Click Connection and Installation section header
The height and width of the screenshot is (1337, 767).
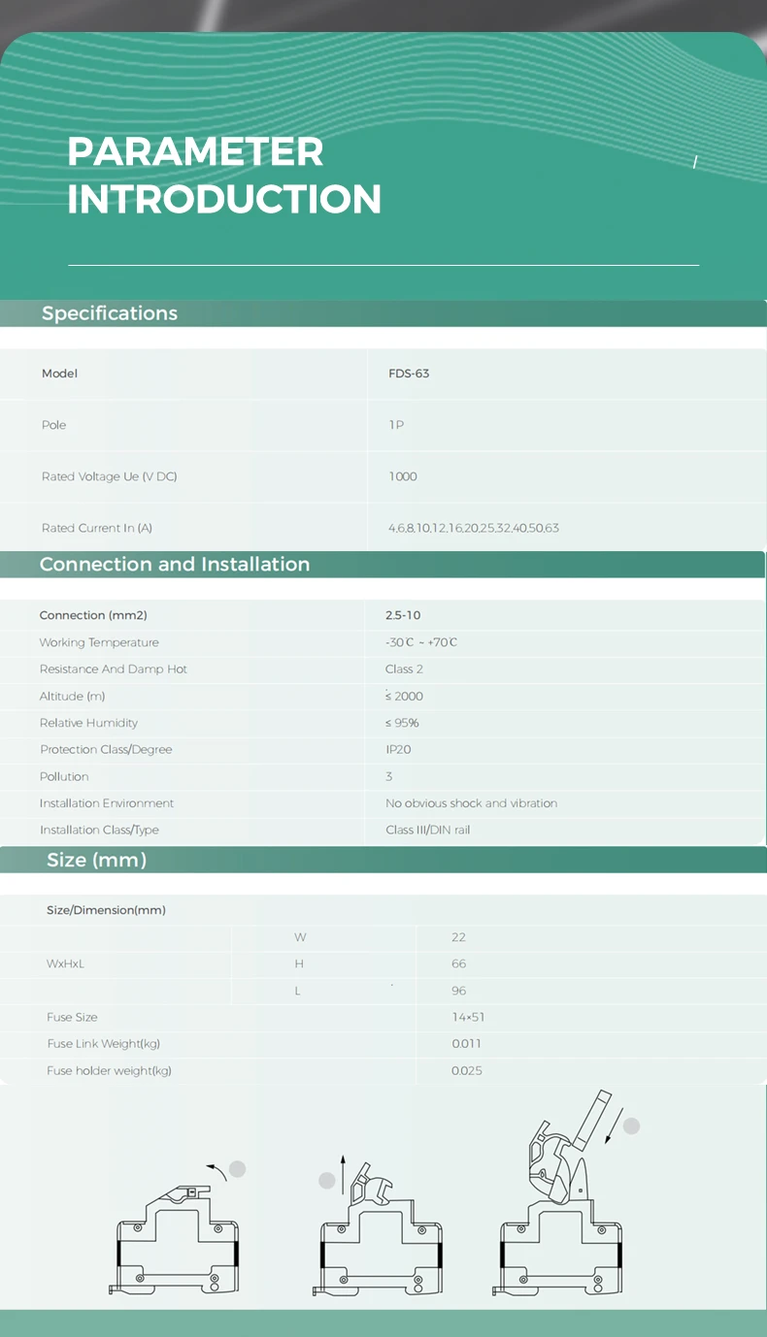point(175,565)
